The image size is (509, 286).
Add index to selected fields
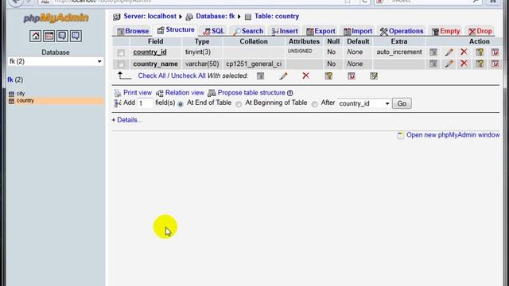pyautogui.click(x=374, y=76)
